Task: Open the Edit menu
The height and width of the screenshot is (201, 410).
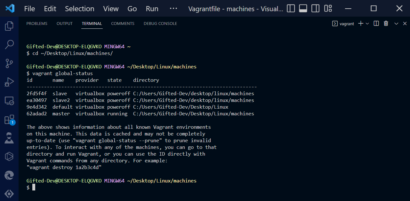Action: click(50, 9)
